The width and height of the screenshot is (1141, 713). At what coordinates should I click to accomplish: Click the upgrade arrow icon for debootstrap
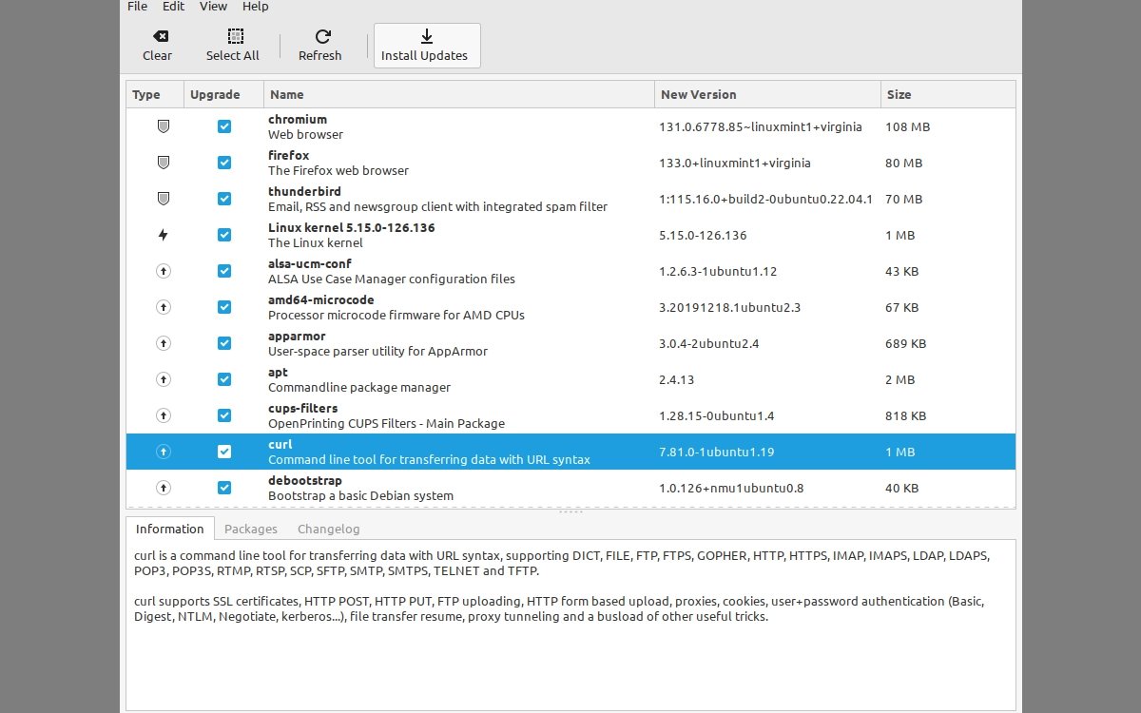163,488
